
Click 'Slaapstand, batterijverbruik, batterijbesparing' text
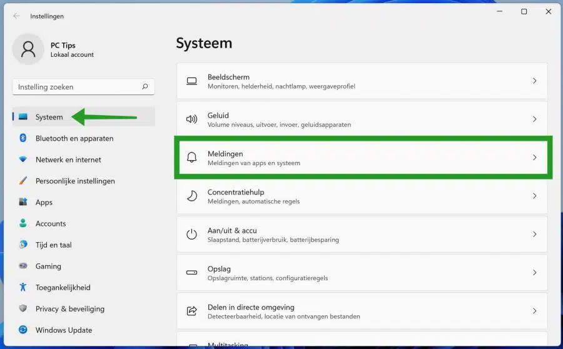273,240
